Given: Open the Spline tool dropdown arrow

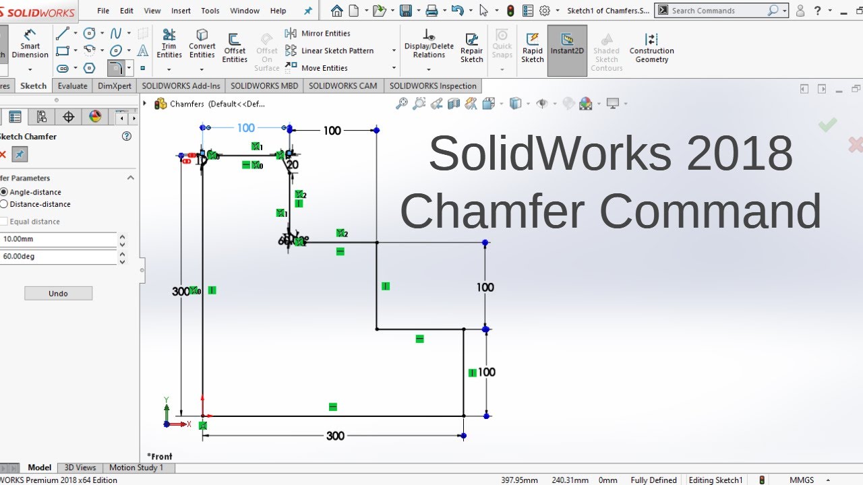Looking at the screenshot, I should (x=129, y=34).
